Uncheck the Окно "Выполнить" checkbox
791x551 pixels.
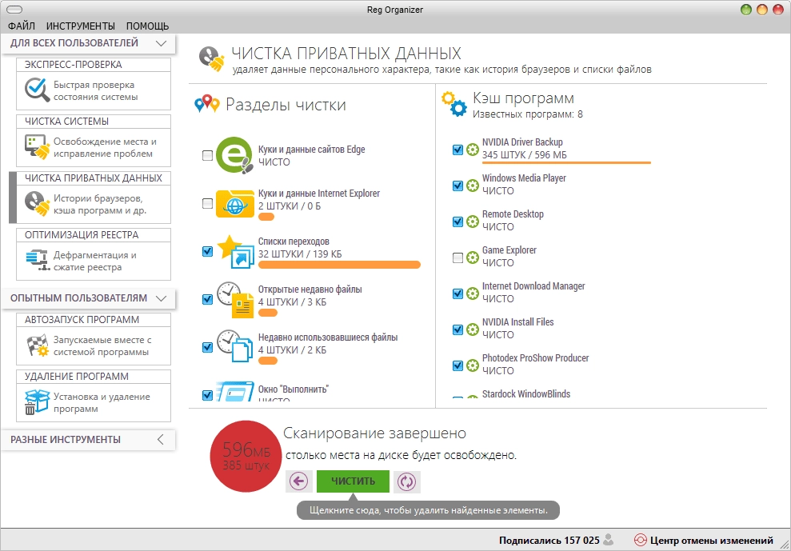pos(207,395)
